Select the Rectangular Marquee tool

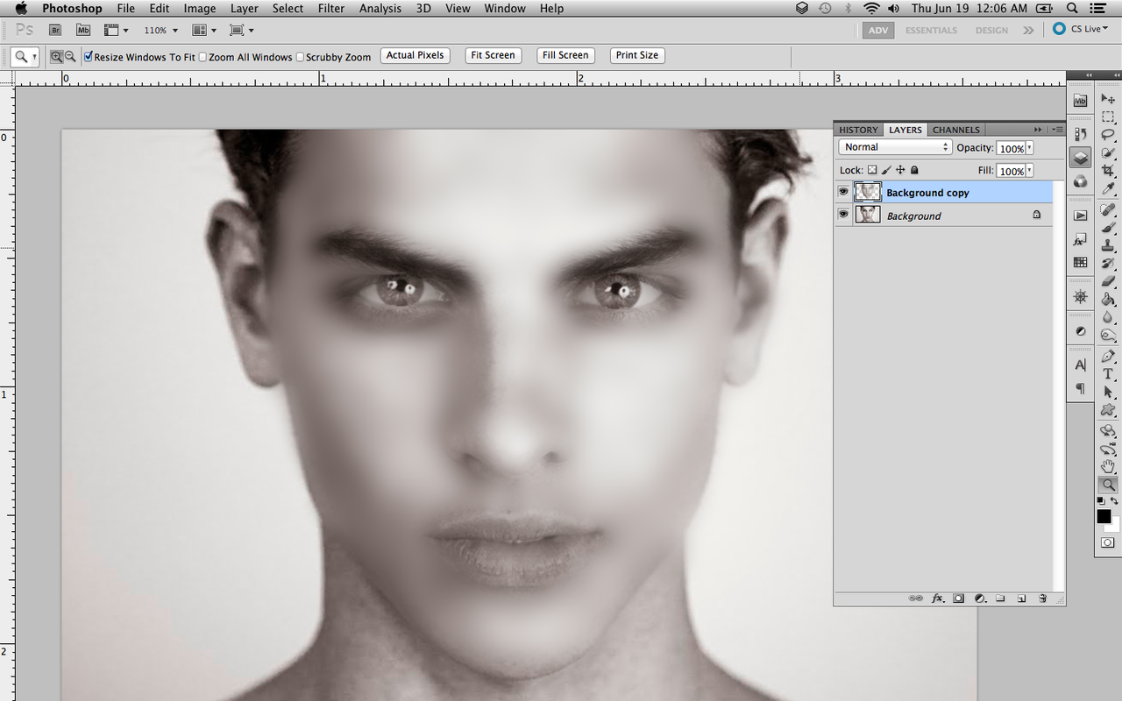pos(1108,116)
